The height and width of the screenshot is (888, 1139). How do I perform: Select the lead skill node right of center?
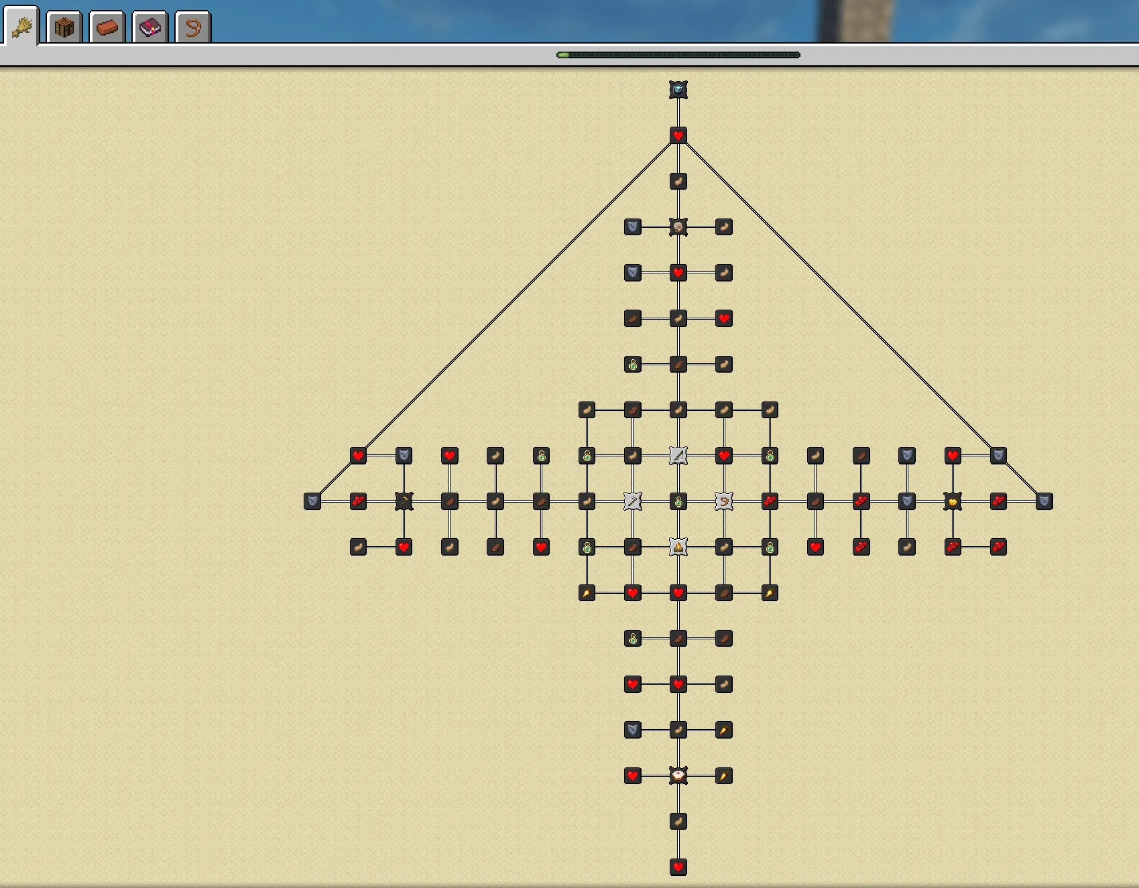coord(724,501)
